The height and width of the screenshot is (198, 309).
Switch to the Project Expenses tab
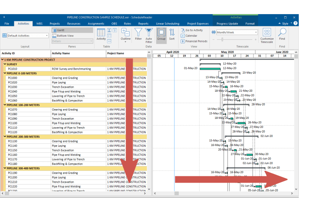pyautogui.click(x=198, y=24)
